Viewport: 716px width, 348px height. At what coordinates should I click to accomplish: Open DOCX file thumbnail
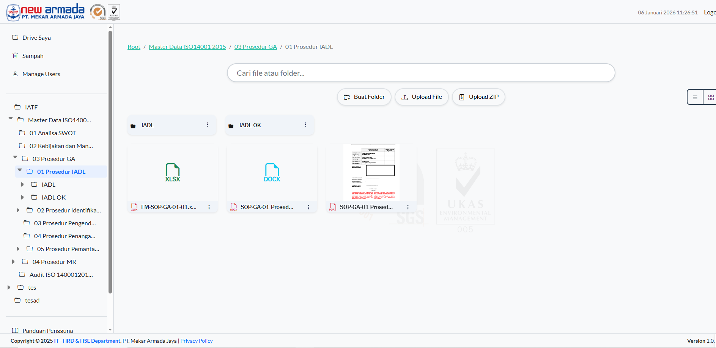[x=272, y=173]
